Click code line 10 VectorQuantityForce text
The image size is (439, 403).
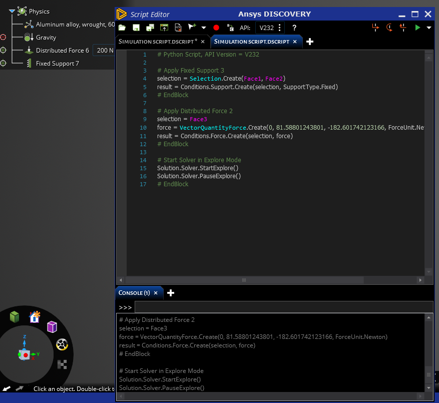pos(213,128)
